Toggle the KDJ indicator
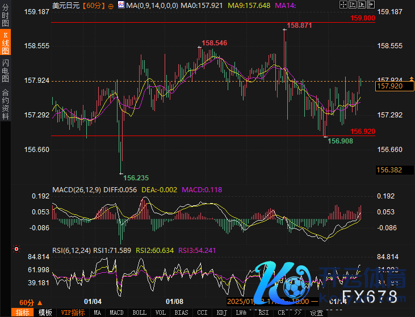This screenshot has height=317, width=415. point(221,312)
